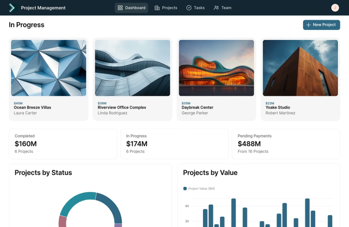Open the Dashboard tab
Screen dimensions: 349x227
point(131,8)
